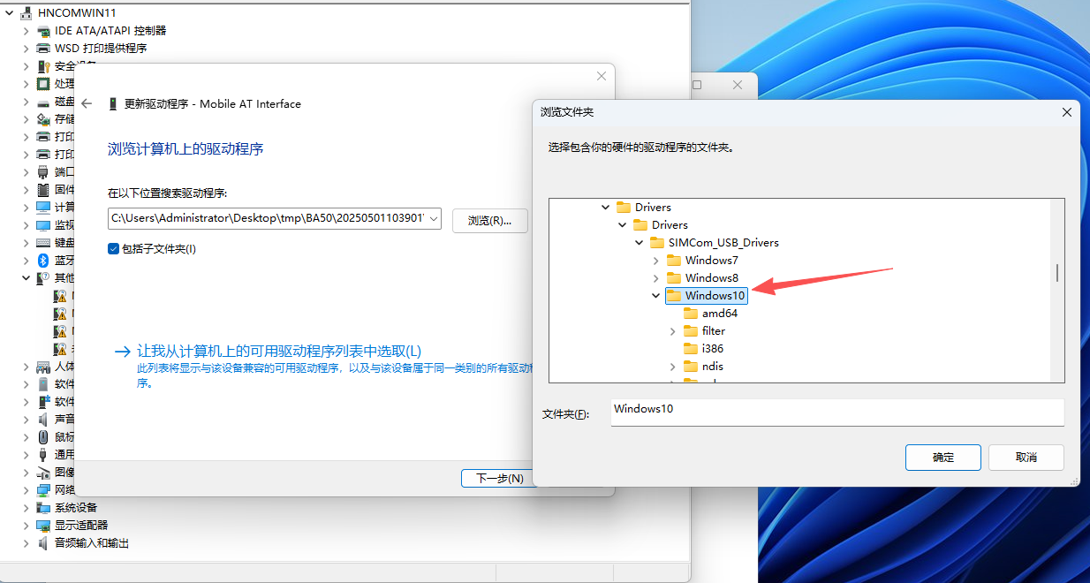Screen dimensions: 1090x583
Task: Collapse the Windows10 folder node
Action: click(655, 296)
